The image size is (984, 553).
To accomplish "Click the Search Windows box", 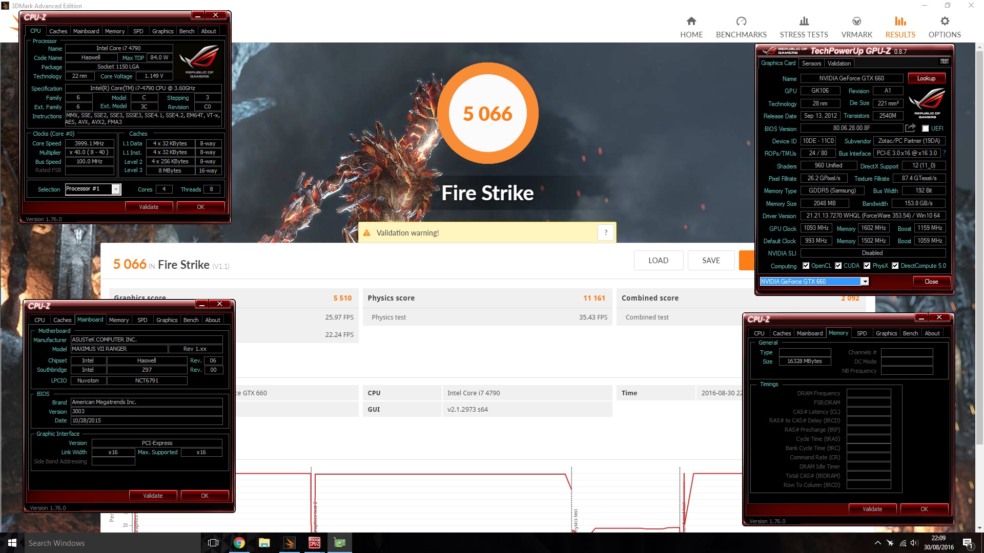I will [112, 543].
